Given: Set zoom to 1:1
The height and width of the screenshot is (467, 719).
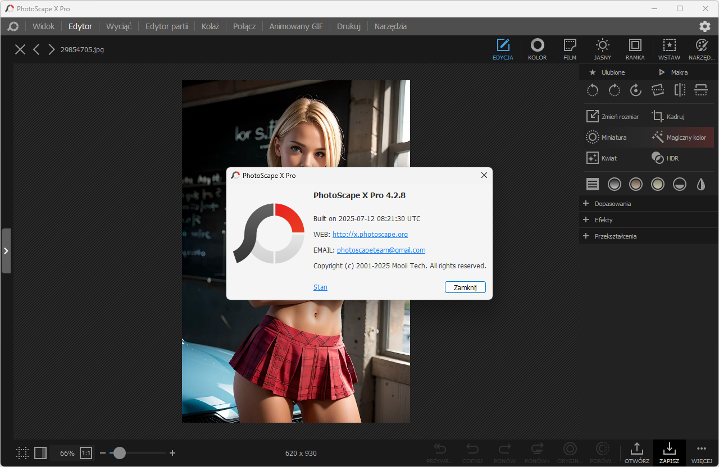Looking at the screenshot, I should tap(86, 453).
